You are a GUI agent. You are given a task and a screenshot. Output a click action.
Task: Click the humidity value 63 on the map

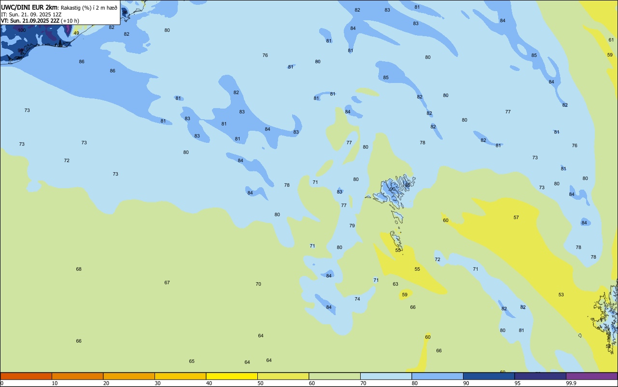(395, 284)
